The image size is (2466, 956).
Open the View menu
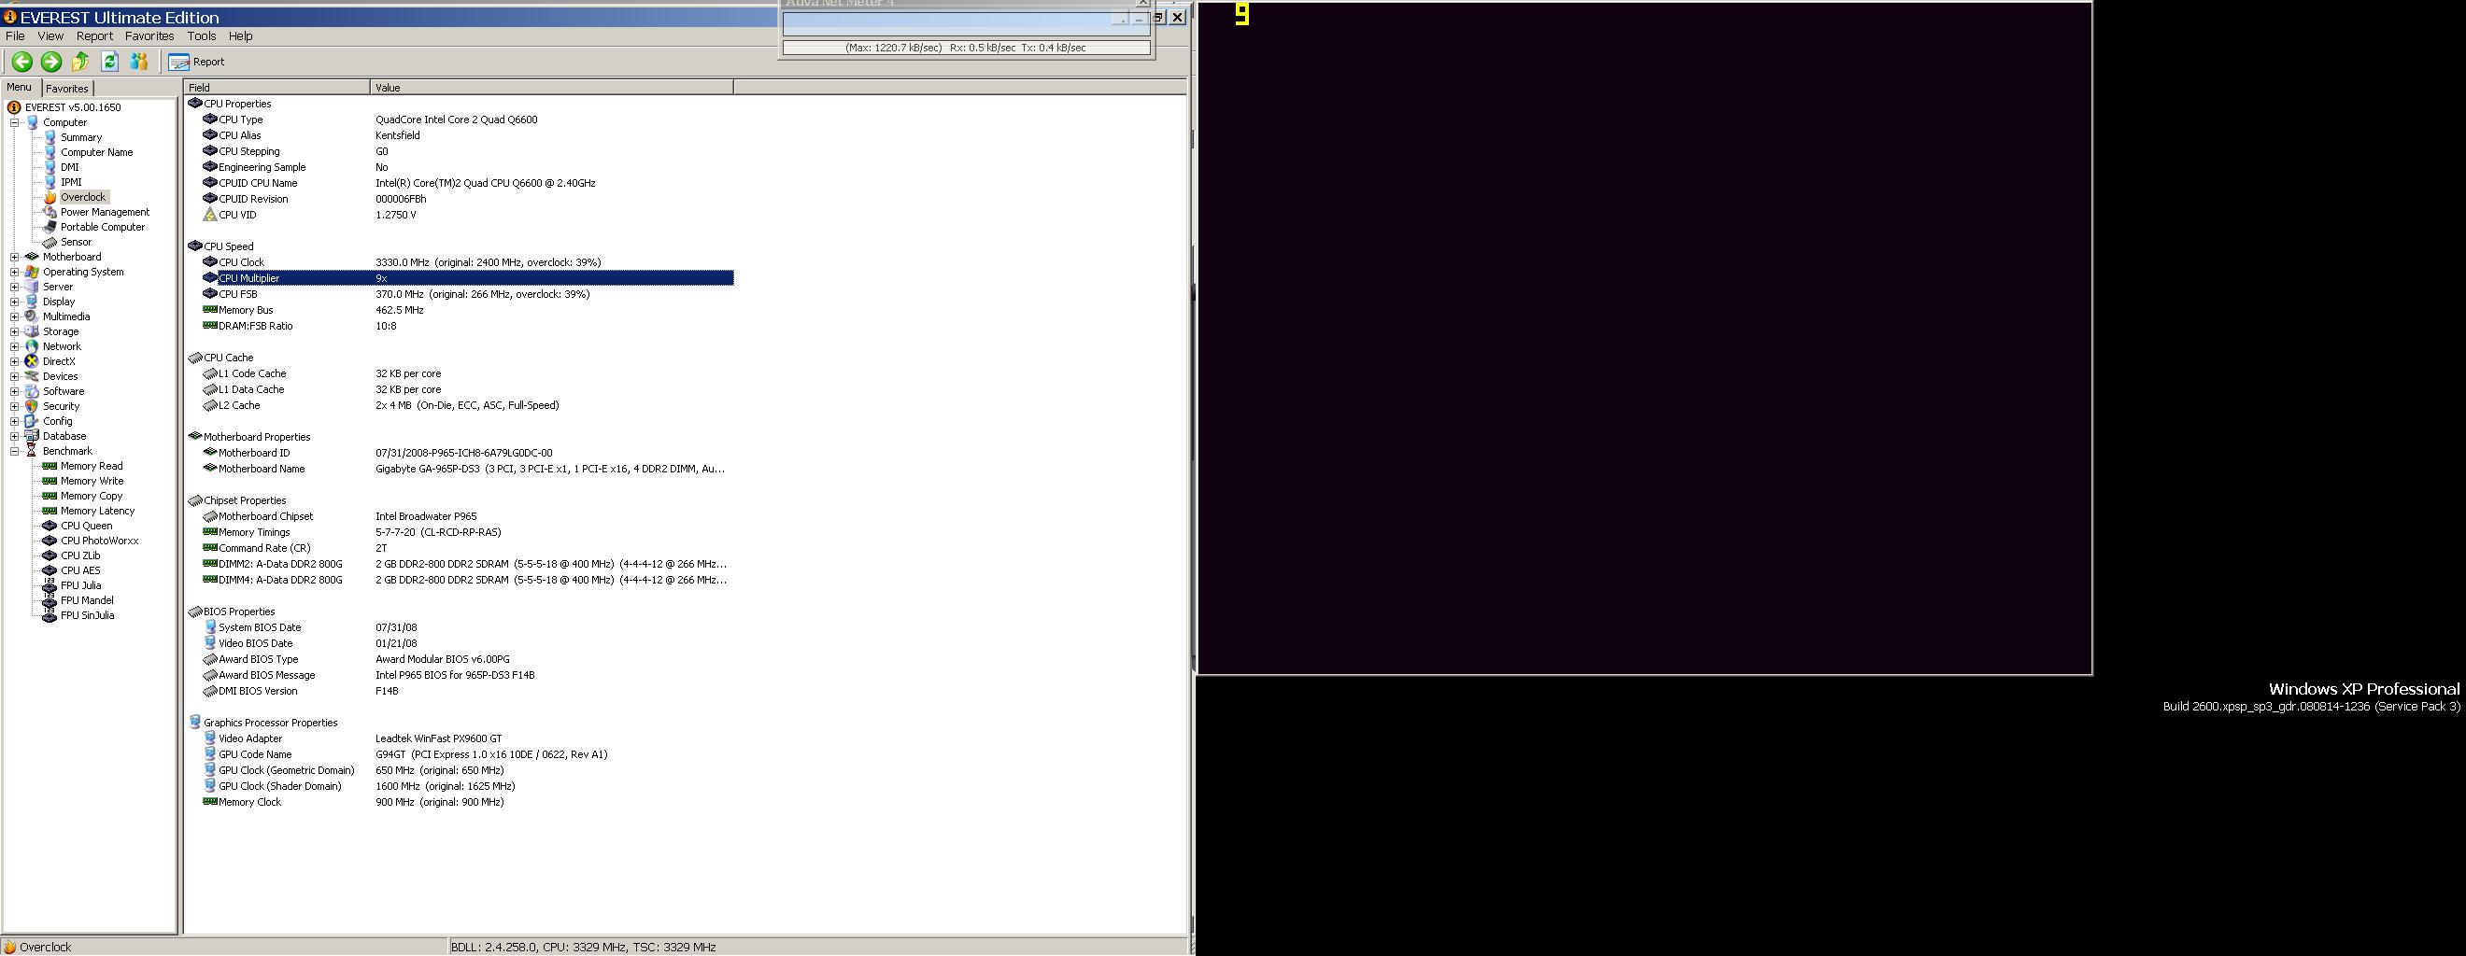coord(50,36)
